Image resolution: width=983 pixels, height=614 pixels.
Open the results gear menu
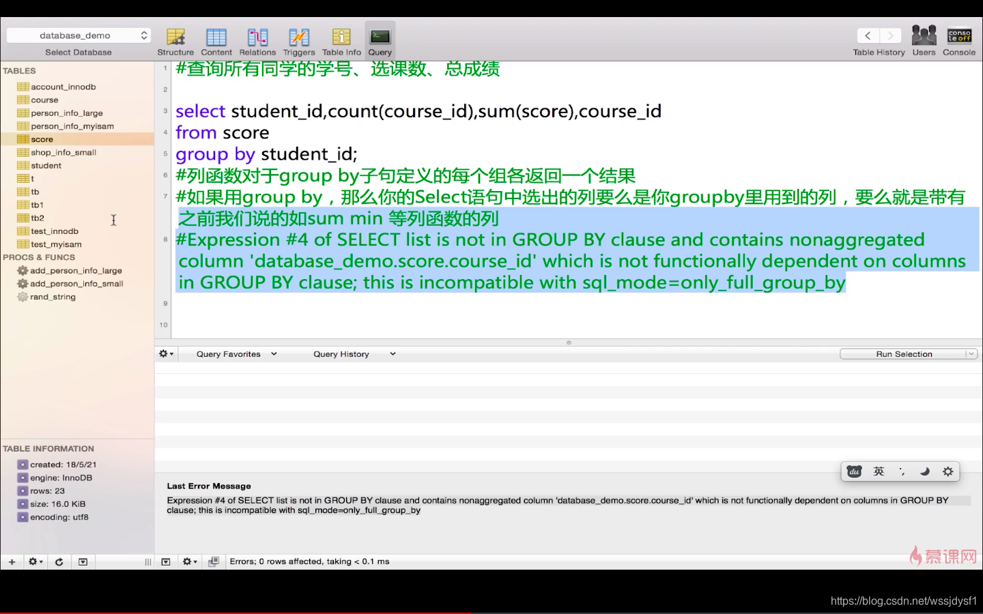[x=189, y=562]
